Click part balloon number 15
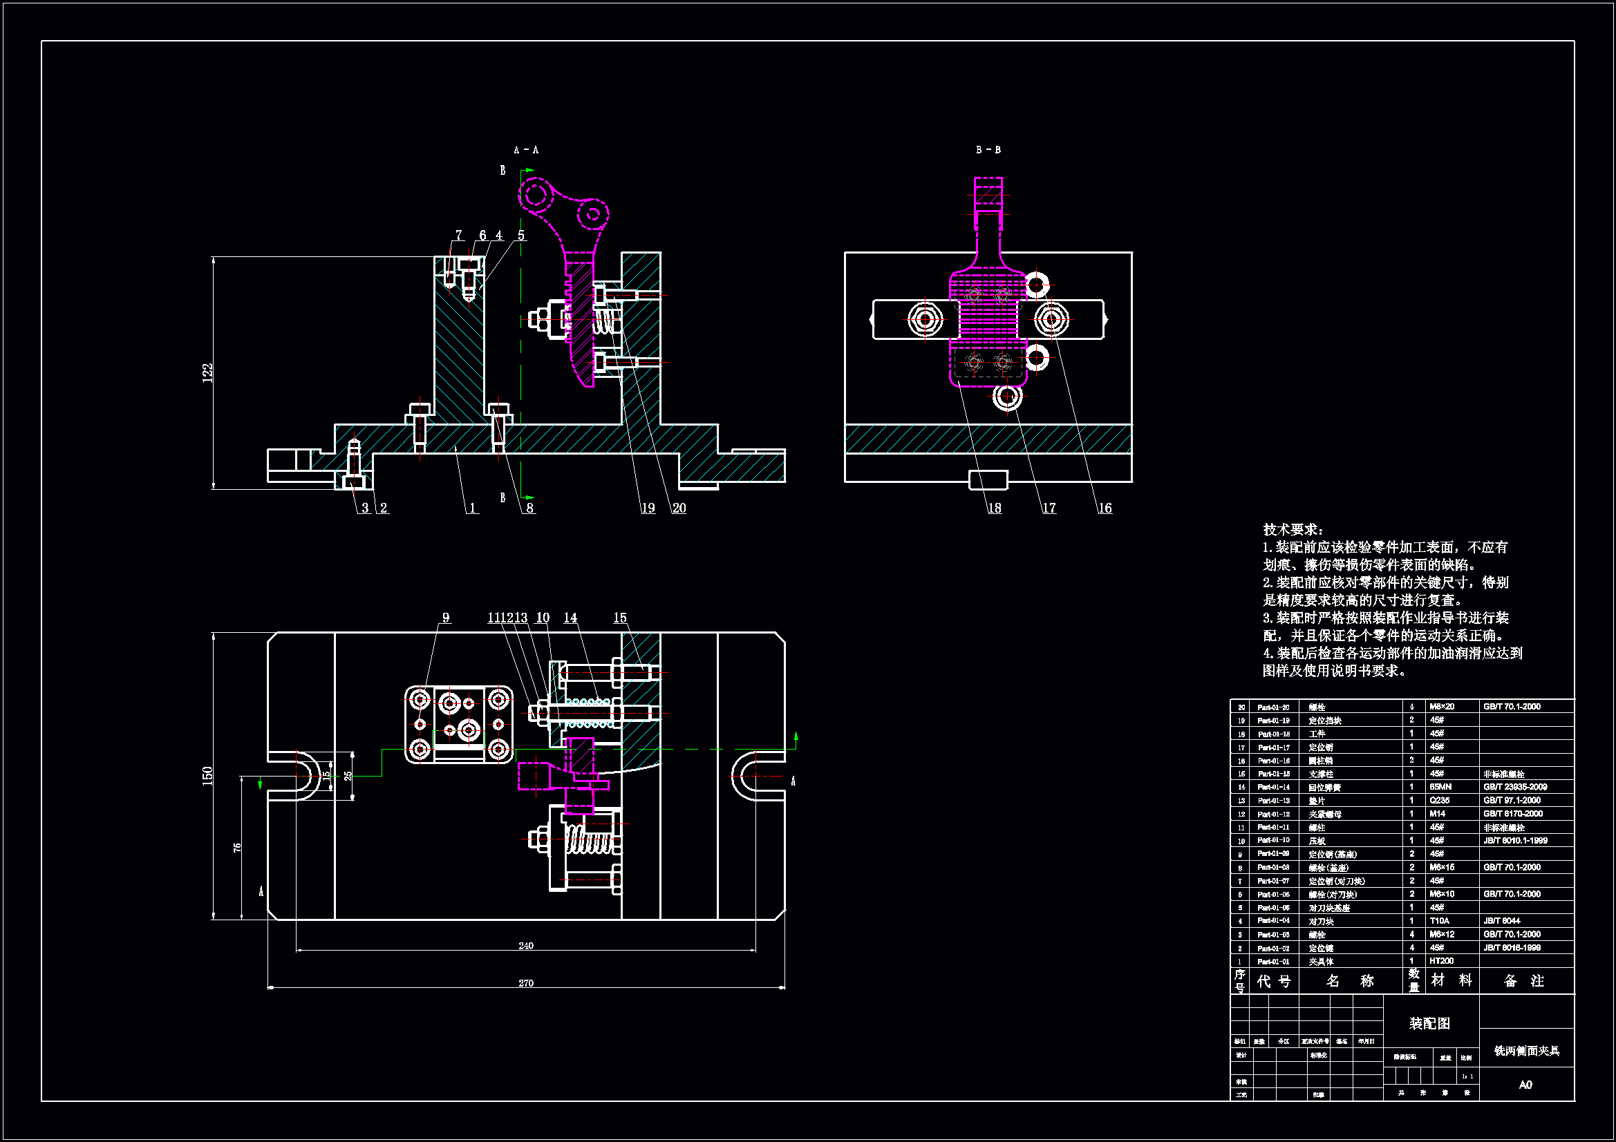This screenshot has height=1142, width=1616. pyautogui.click(x=619, y=618)
